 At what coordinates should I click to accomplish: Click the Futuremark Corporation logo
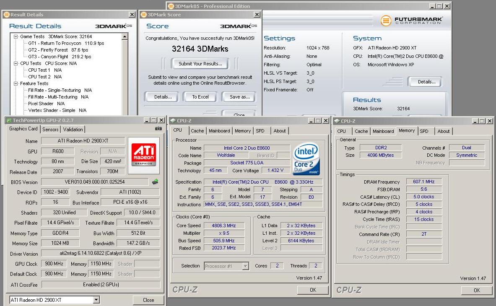[x=411, y=21]
